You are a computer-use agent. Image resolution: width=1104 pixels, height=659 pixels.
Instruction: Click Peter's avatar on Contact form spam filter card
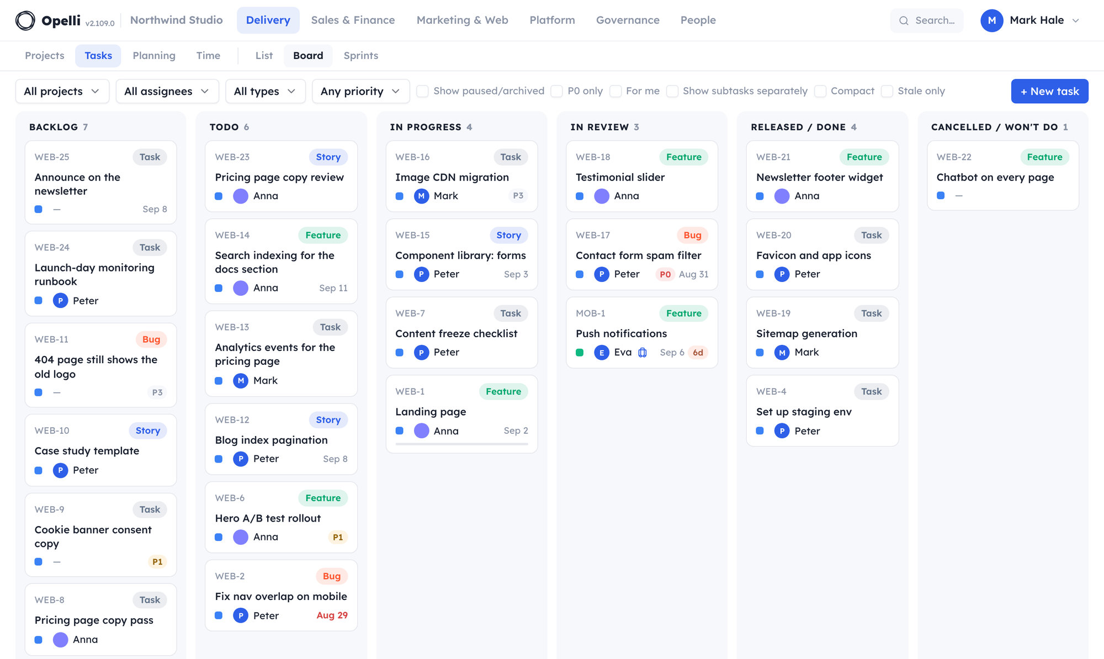601,274
